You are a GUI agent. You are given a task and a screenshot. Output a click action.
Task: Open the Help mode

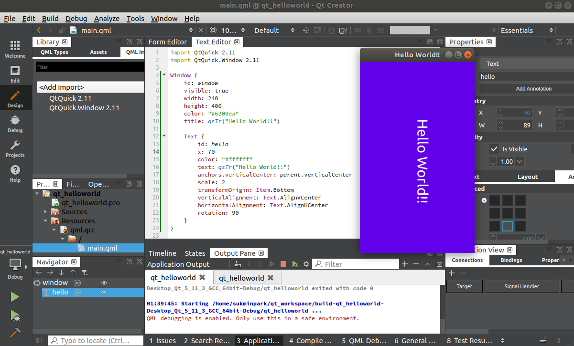[x=15, y=174]
